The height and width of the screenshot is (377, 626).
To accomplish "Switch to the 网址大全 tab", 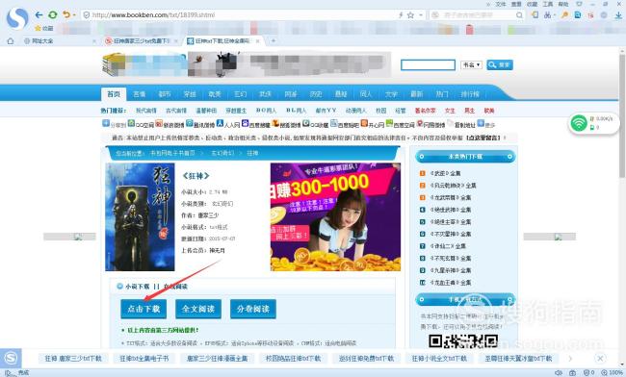I will pos(59,41).
